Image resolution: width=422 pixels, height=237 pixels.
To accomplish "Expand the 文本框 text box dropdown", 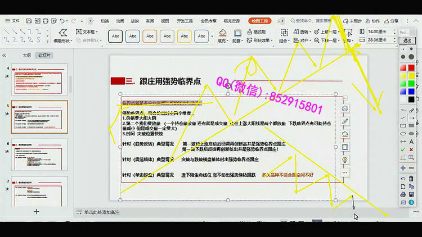I will (x=88, y=32).
